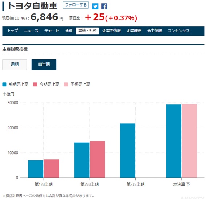The width and height of the screenshot is (206, 199).
Task: Click the red bar for 第2四半期
Action: (98, 159)
